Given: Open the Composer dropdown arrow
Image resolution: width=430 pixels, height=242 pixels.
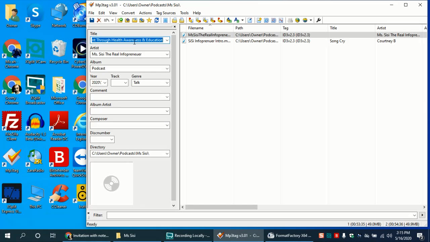Looking at the screenshot, I should coord(167,125).
